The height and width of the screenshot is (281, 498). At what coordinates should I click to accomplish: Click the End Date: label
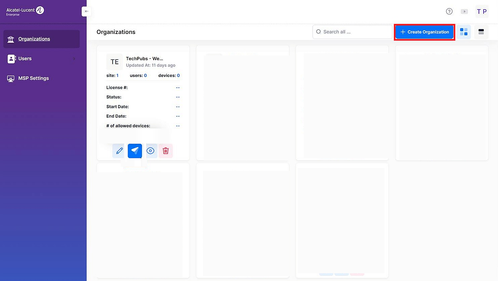(x=116, y=116)
